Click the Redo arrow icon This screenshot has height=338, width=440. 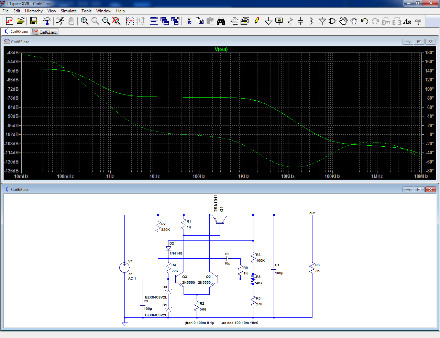tap(375, 21)
